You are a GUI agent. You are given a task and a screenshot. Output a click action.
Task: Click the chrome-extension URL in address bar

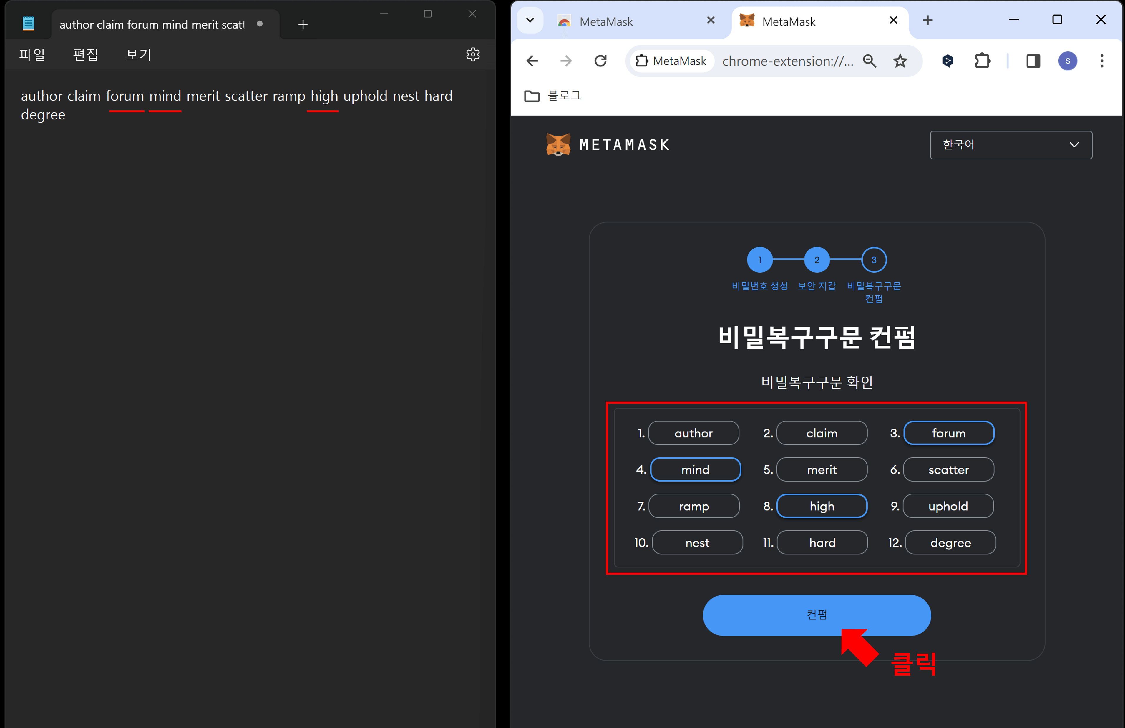coord(788,61)
